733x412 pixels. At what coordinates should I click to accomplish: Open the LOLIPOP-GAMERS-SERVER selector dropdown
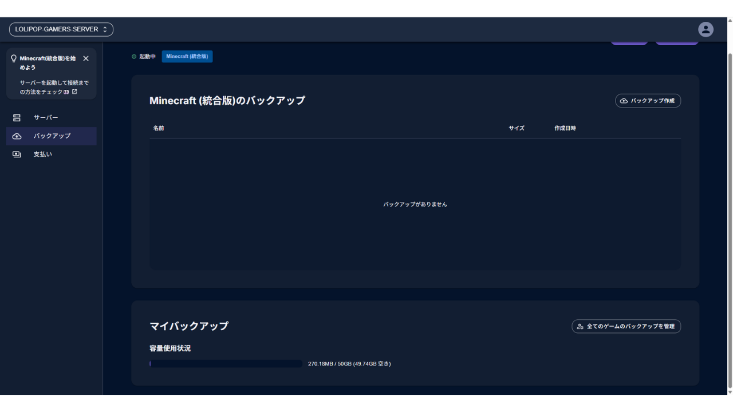61,29
